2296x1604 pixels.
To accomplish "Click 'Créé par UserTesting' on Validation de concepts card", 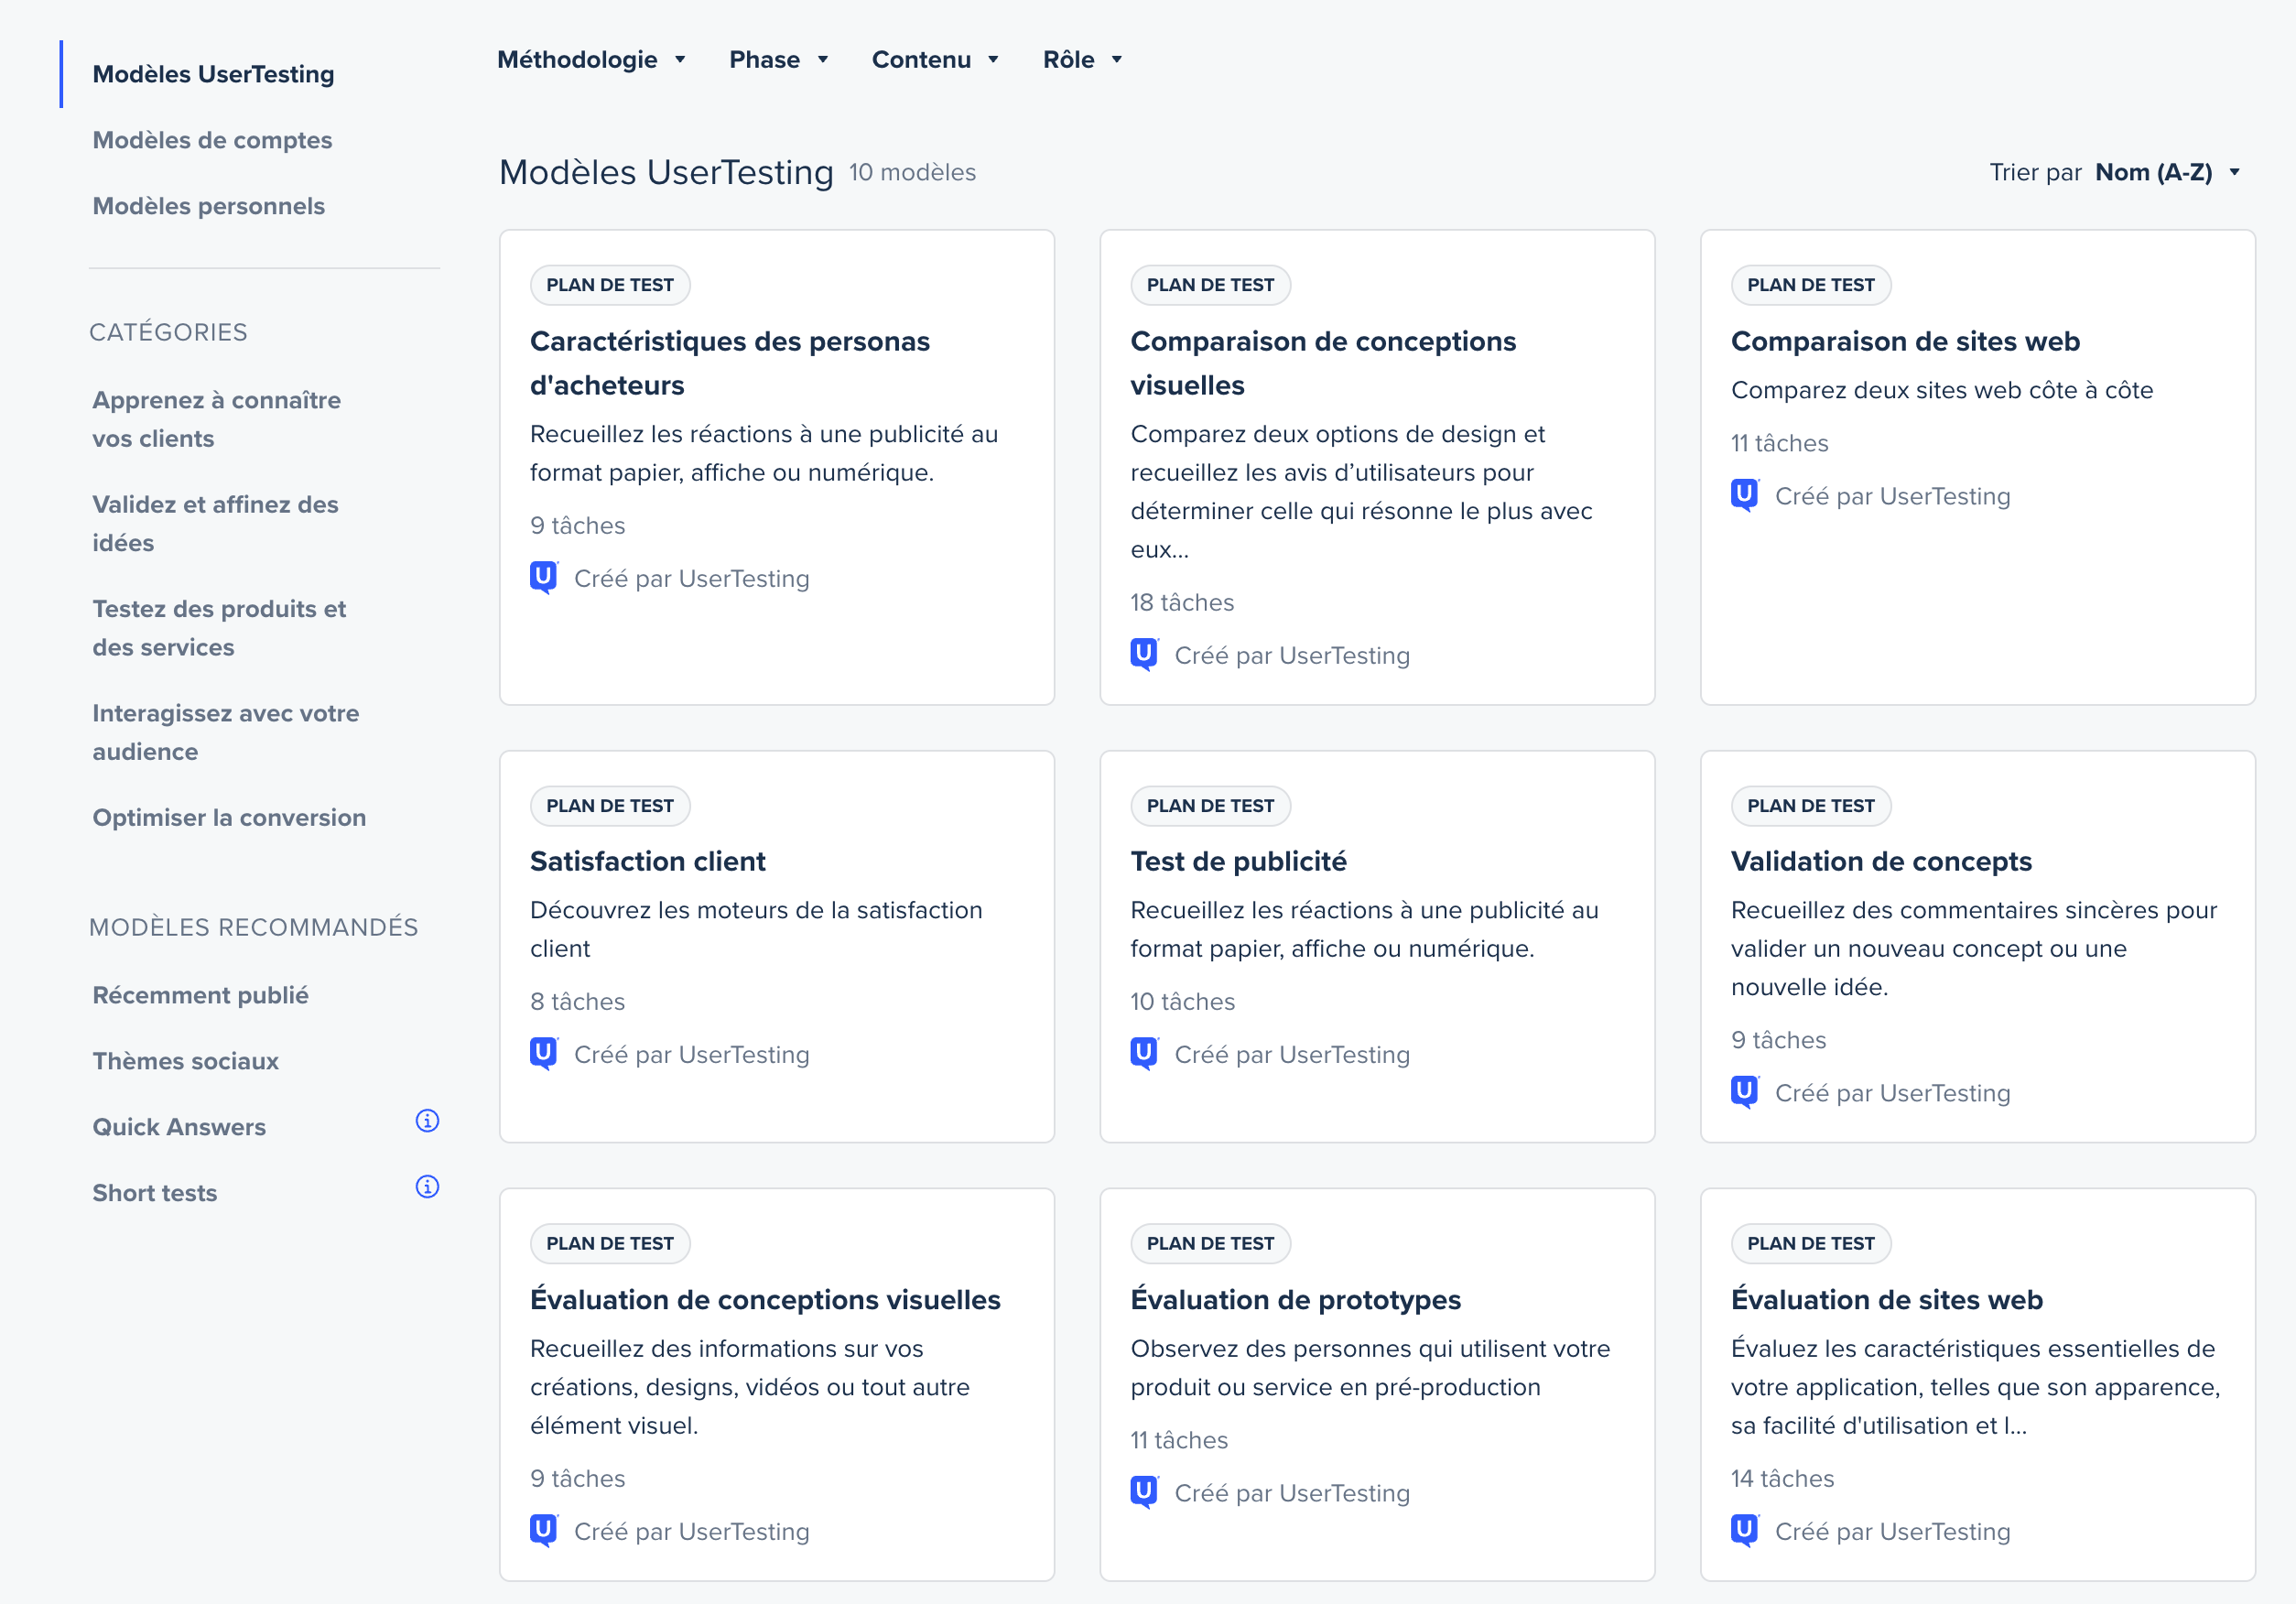I will [1892, 1093].
